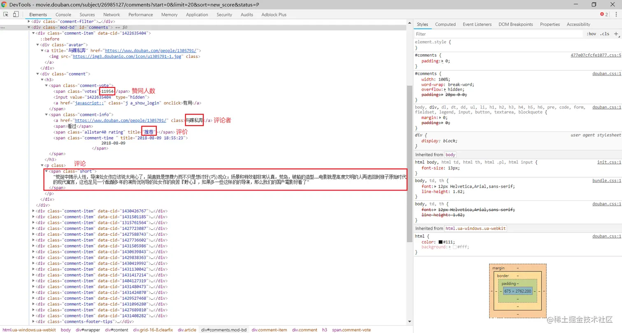Expand comment-item with data-cid 1431408282
The height and width of the screenshot is (333, 622).
point(34,315)
